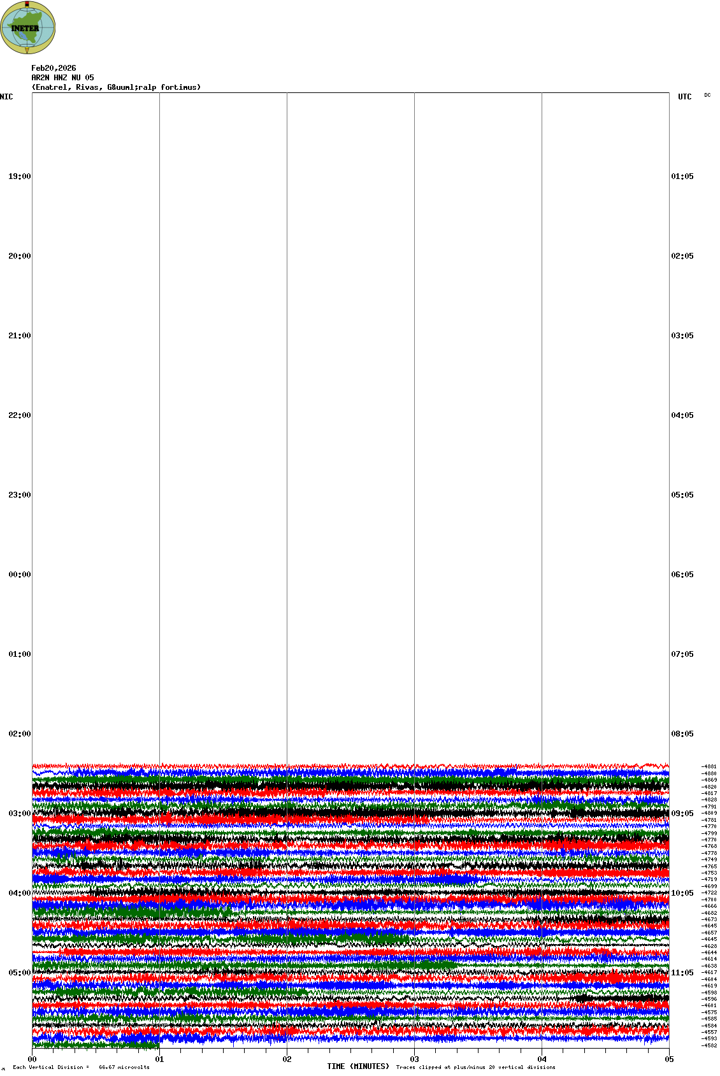The height and width of the screenshot is (1076, 720).
Task: Click the 11:05 UTC time label
Action: (x=682, y=973)
